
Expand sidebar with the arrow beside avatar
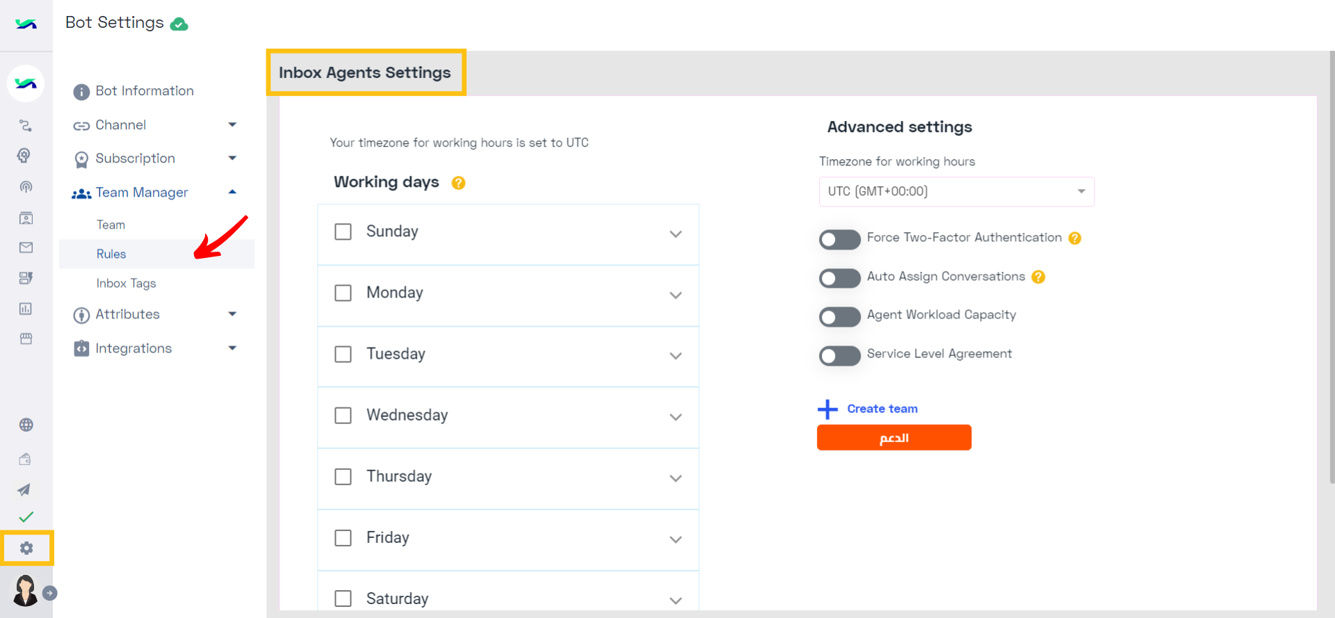49,593
